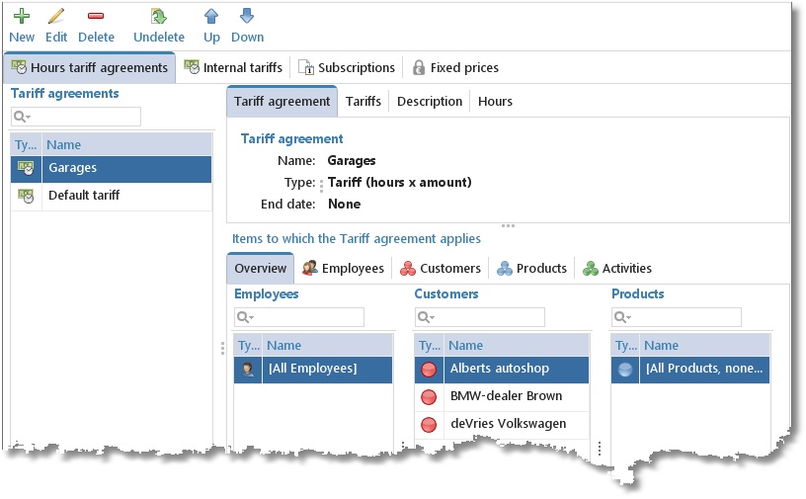This screenshot has height=499, width=806.
Task: Click the Customers search field
Action: 480,317
